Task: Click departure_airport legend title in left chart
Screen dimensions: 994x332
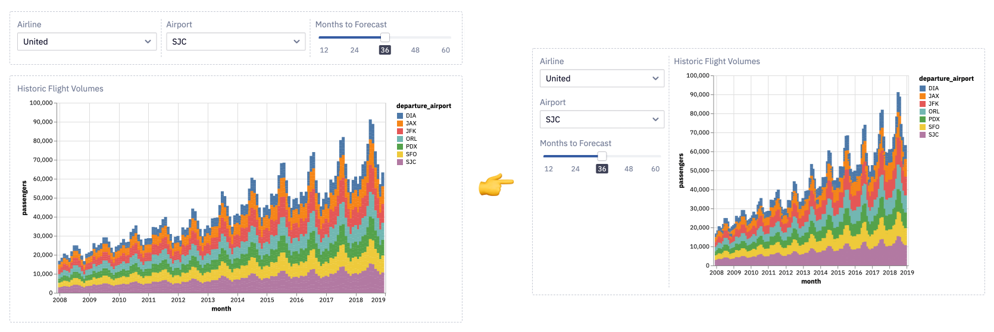Action: pos(424,106)
